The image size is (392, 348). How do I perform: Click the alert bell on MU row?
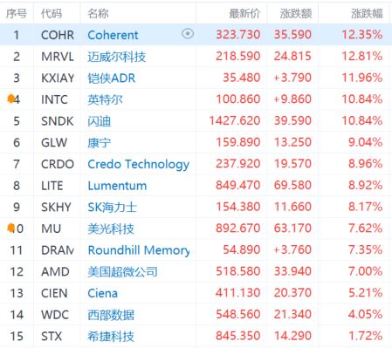coord(10,228)
